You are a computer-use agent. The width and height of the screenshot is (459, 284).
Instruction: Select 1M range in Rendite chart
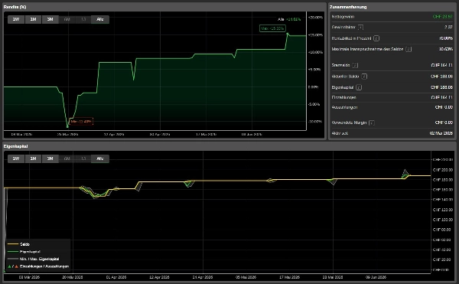point(33,19)
